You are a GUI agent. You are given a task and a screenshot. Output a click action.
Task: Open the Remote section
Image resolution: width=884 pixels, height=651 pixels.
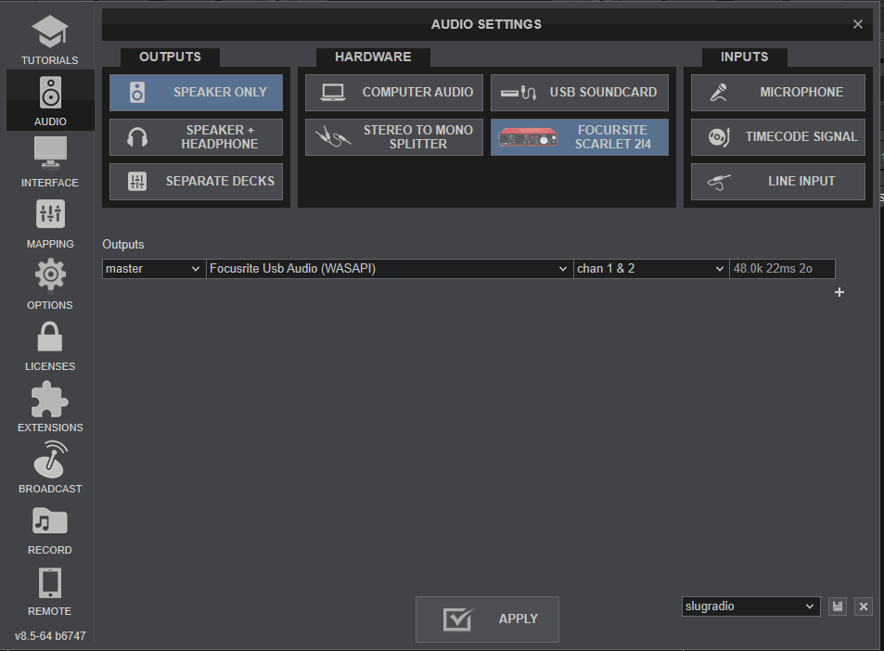point(50,591)
